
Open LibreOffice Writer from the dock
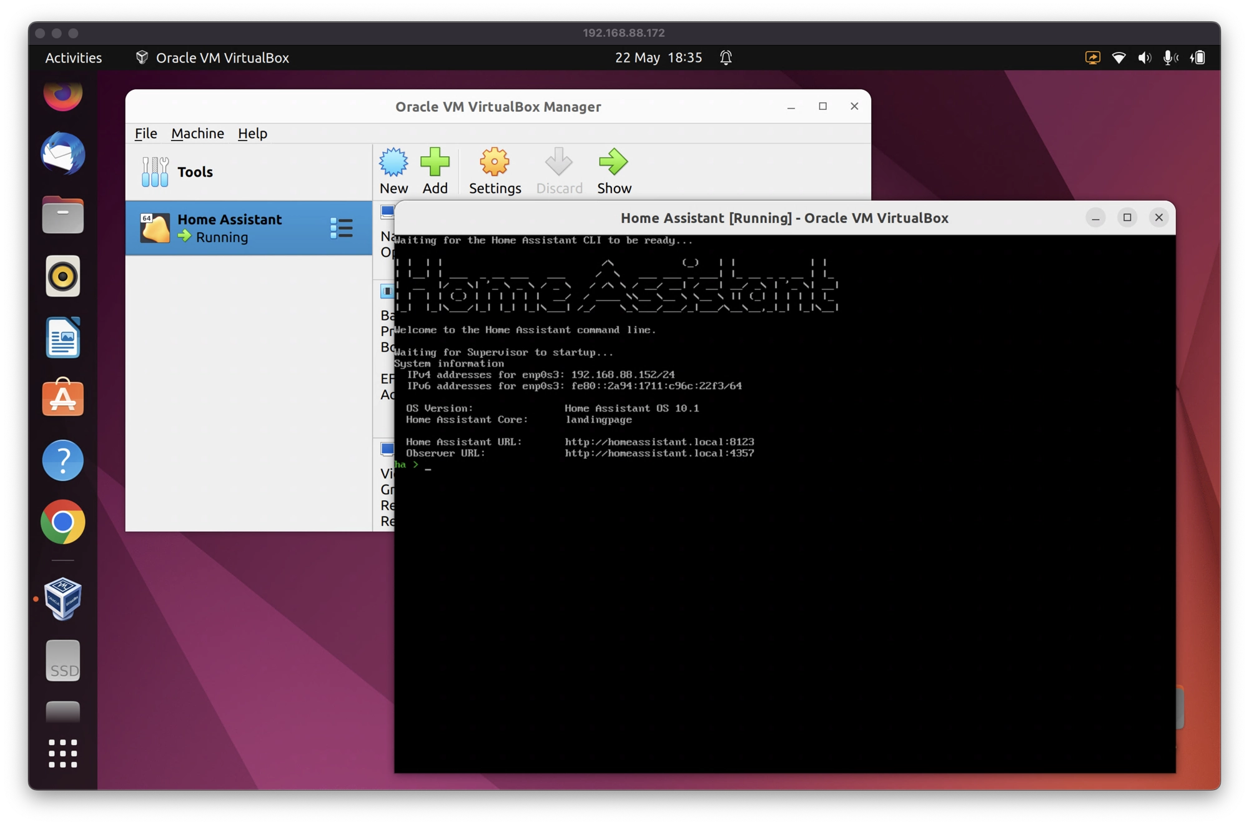(62, 337)
